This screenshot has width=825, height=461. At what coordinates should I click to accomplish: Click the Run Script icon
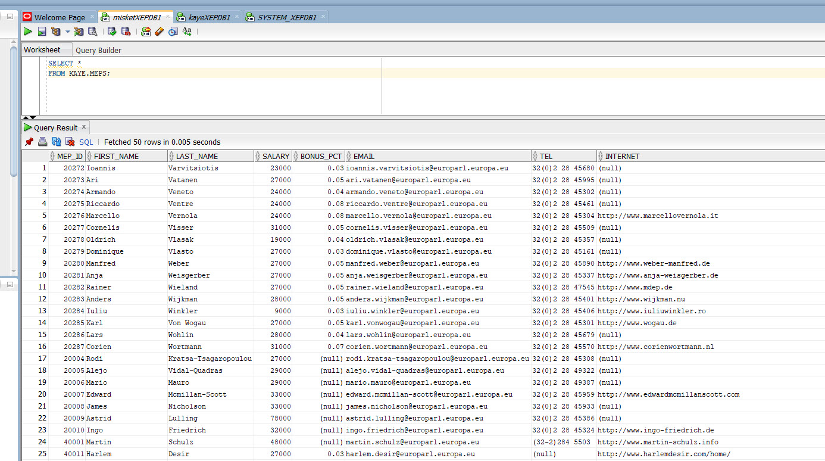pos(42,32)
